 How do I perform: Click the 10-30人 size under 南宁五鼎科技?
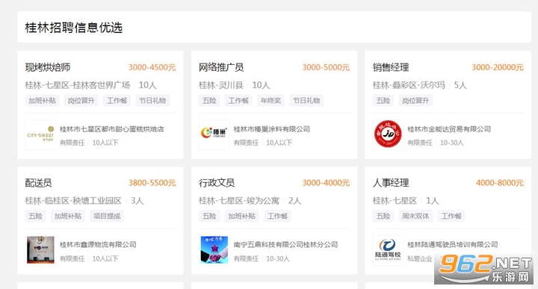(x=278, y=258)
